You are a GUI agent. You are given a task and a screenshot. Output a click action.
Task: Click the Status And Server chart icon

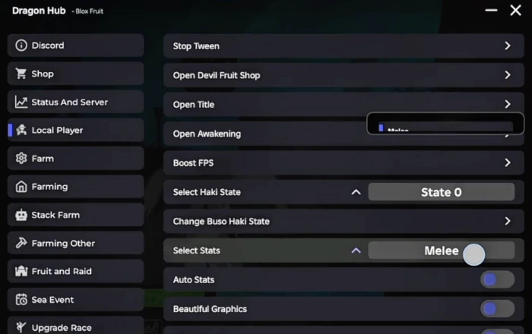pos(21,102)
